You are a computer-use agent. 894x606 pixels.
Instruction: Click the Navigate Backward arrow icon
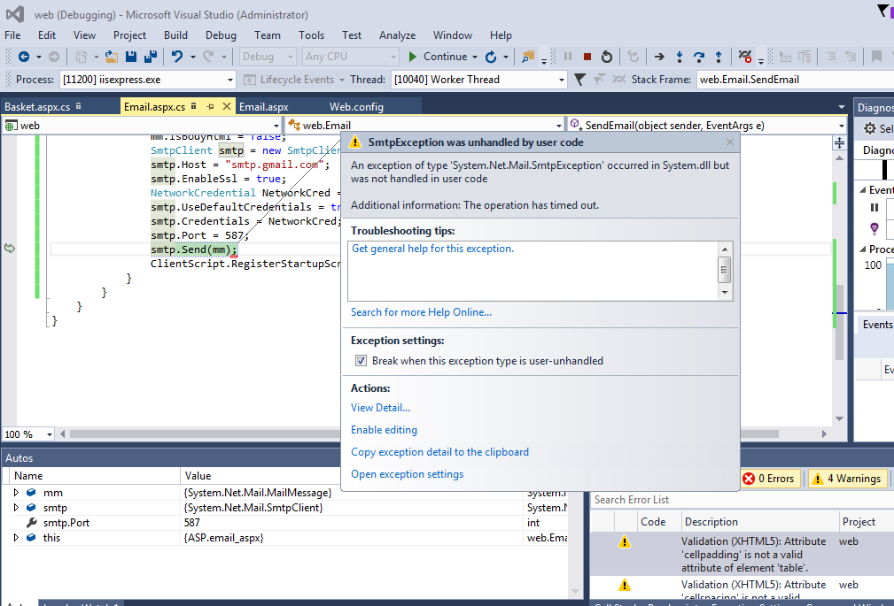point(24,57)
